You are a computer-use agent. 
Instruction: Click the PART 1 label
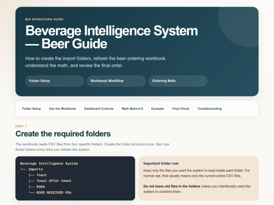tap(21, 126)
